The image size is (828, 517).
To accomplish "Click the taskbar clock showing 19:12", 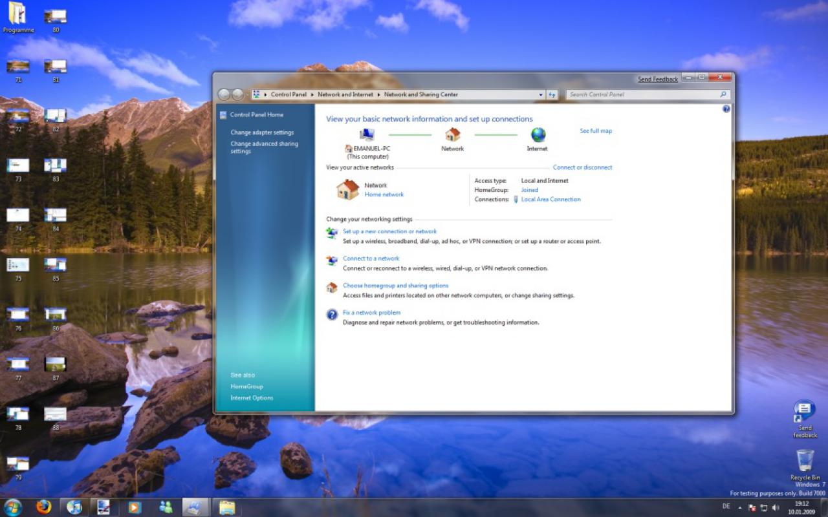I will coord(801,507).
